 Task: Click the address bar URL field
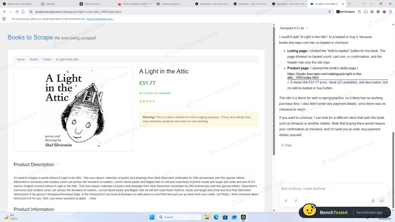point(176,11)
